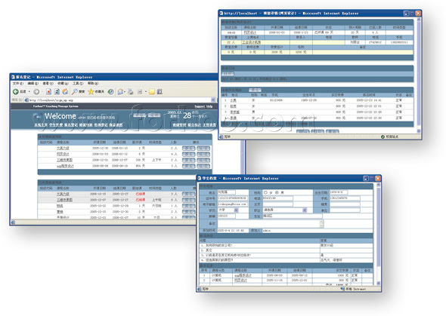Go back with the green Back arrow
Image resolution: width=446 pixels, height=316 pixels.
click(16, 91)
